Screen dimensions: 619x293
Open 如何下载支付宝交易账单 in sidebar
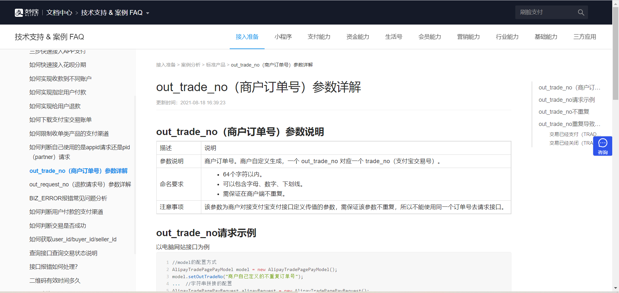60,120
